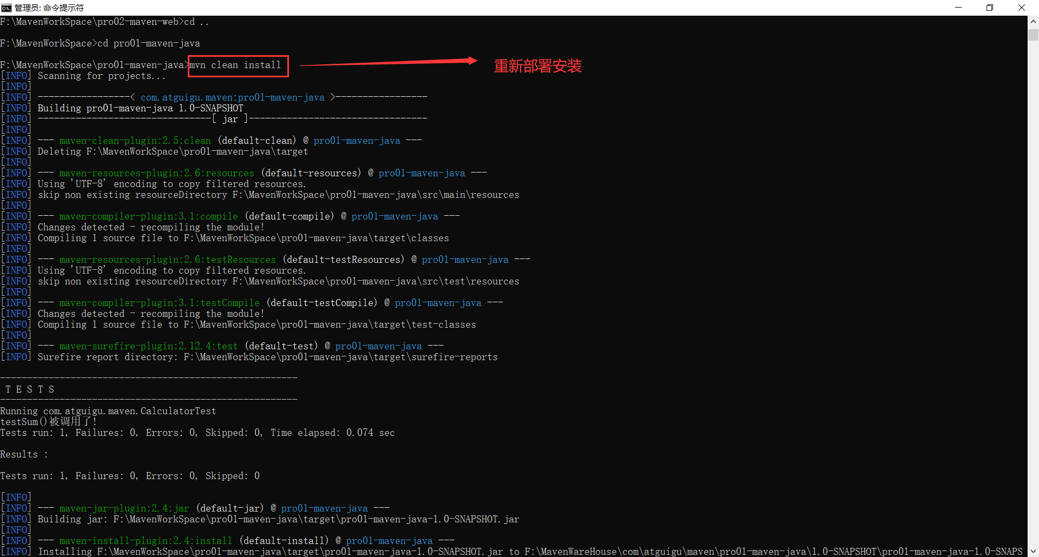Open the command prompt system menu icon
Screen dimensions: 1039x557
point(6,8)
